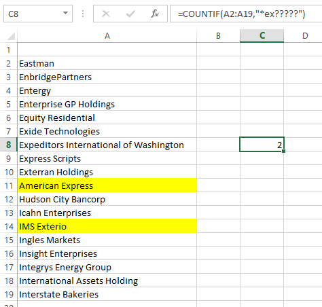Image resolution: width=322 pixels, height=307 pixels.
Task: Select row 16 header
Action: (x=9, y=253)
